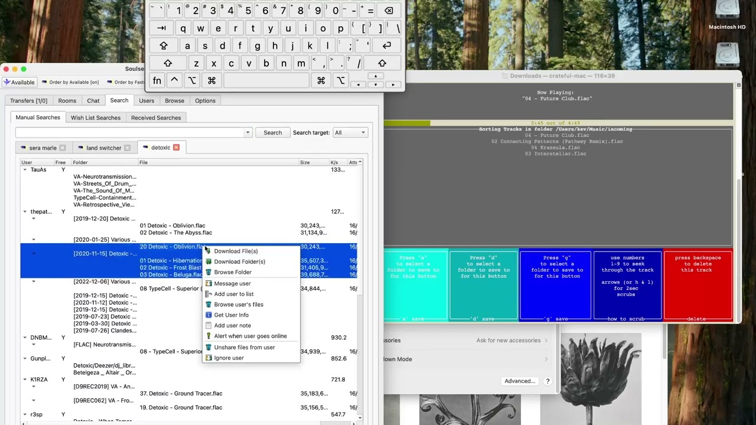
Task: Click the 'Order by Fast...' toolbar toggle
Action: click(126, 82)
